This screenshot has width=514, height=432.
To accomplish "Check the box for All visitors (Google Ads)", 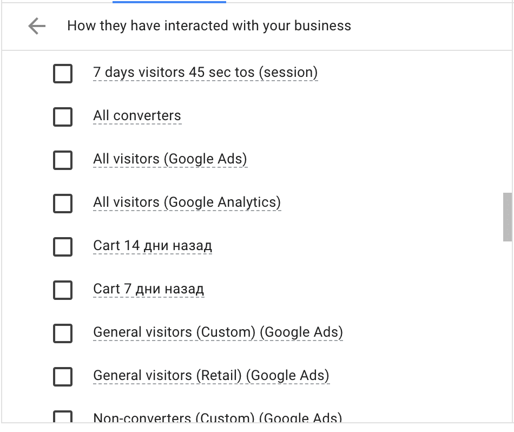I will click(x=63, y=160).
